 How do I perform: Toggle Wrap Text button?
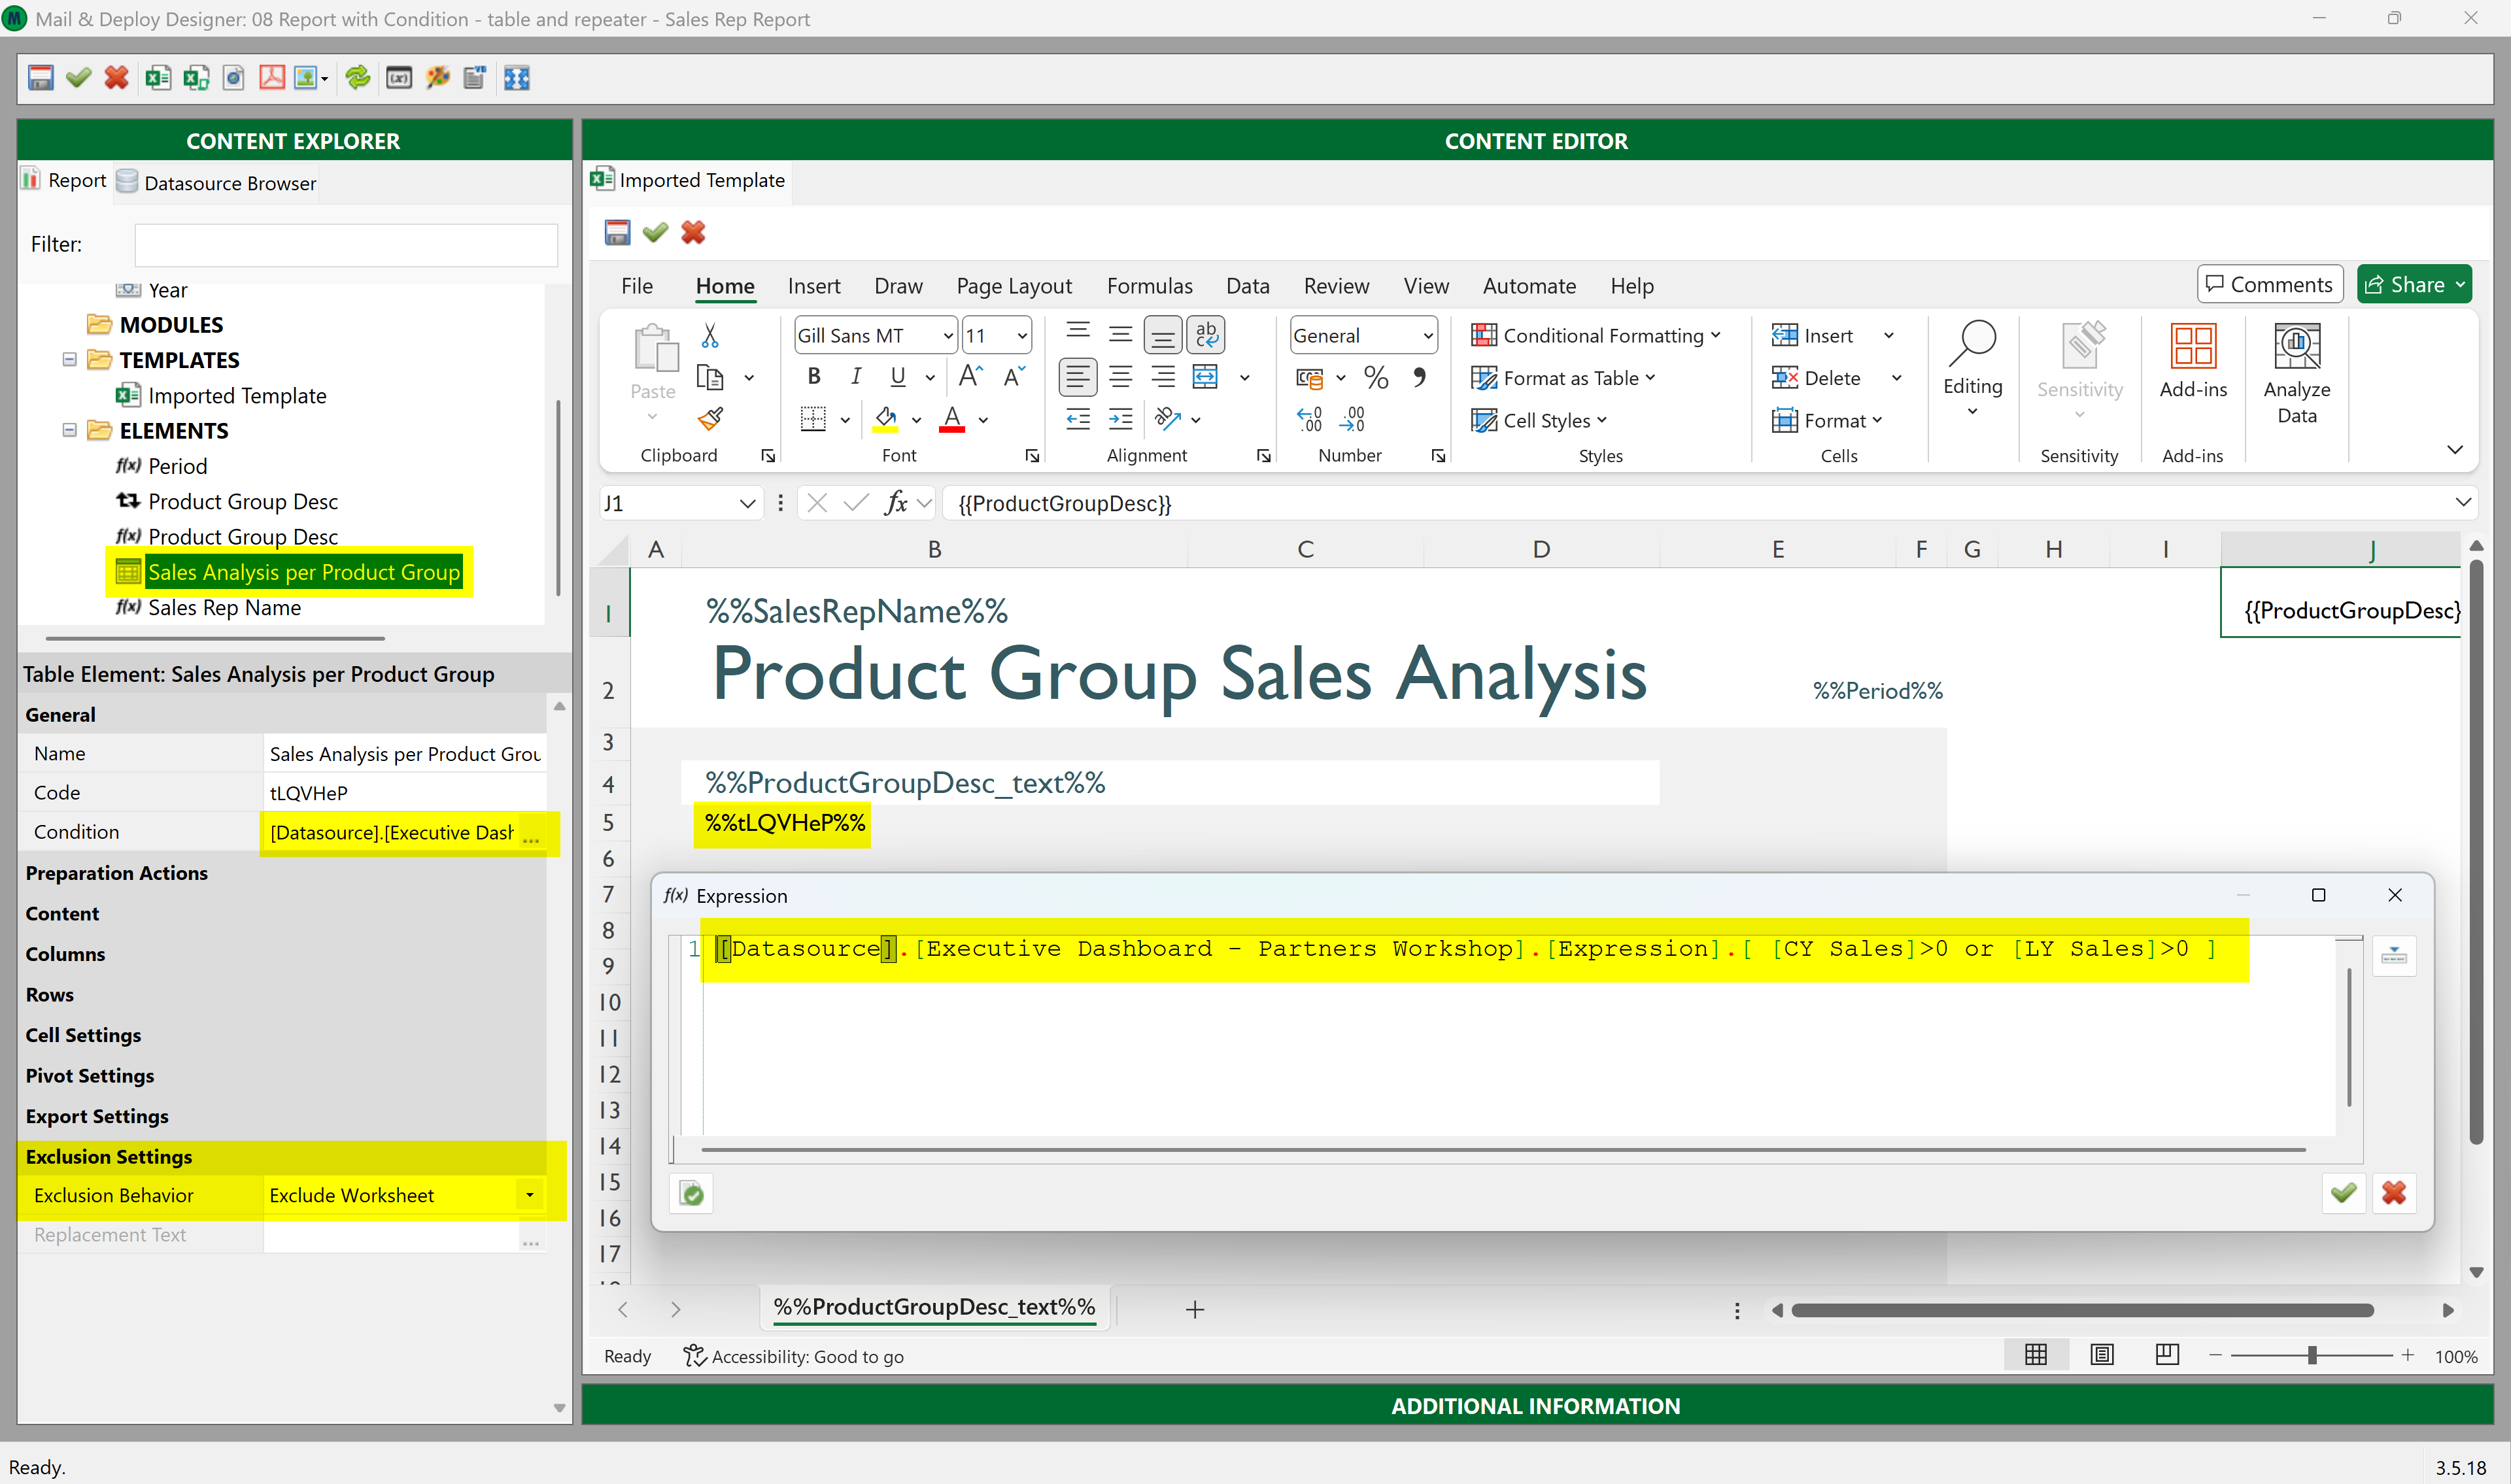pyautogui.click(x=1206, y=334)
